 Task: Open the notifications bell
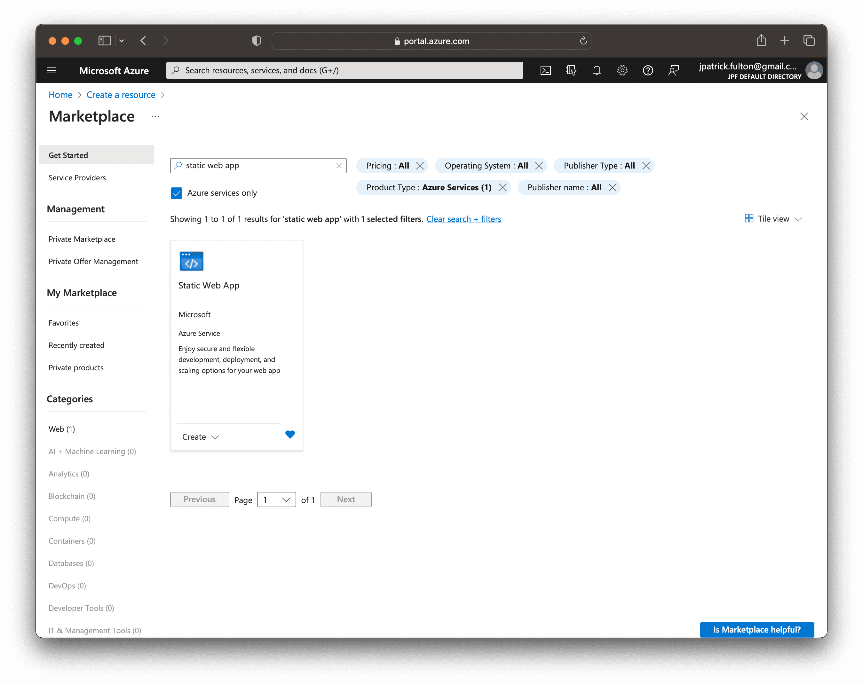(x=597, y=70)
